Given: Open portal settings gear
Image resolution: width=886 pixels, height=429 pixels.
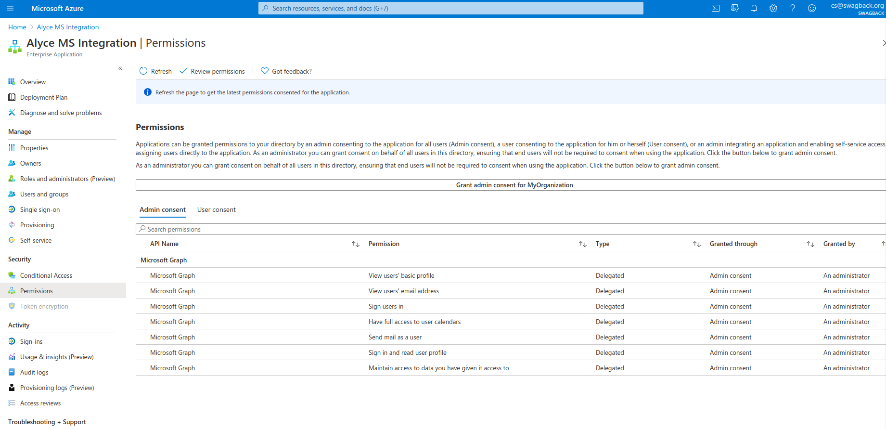Looking at the screenshot, I should [x=773, y=8].
